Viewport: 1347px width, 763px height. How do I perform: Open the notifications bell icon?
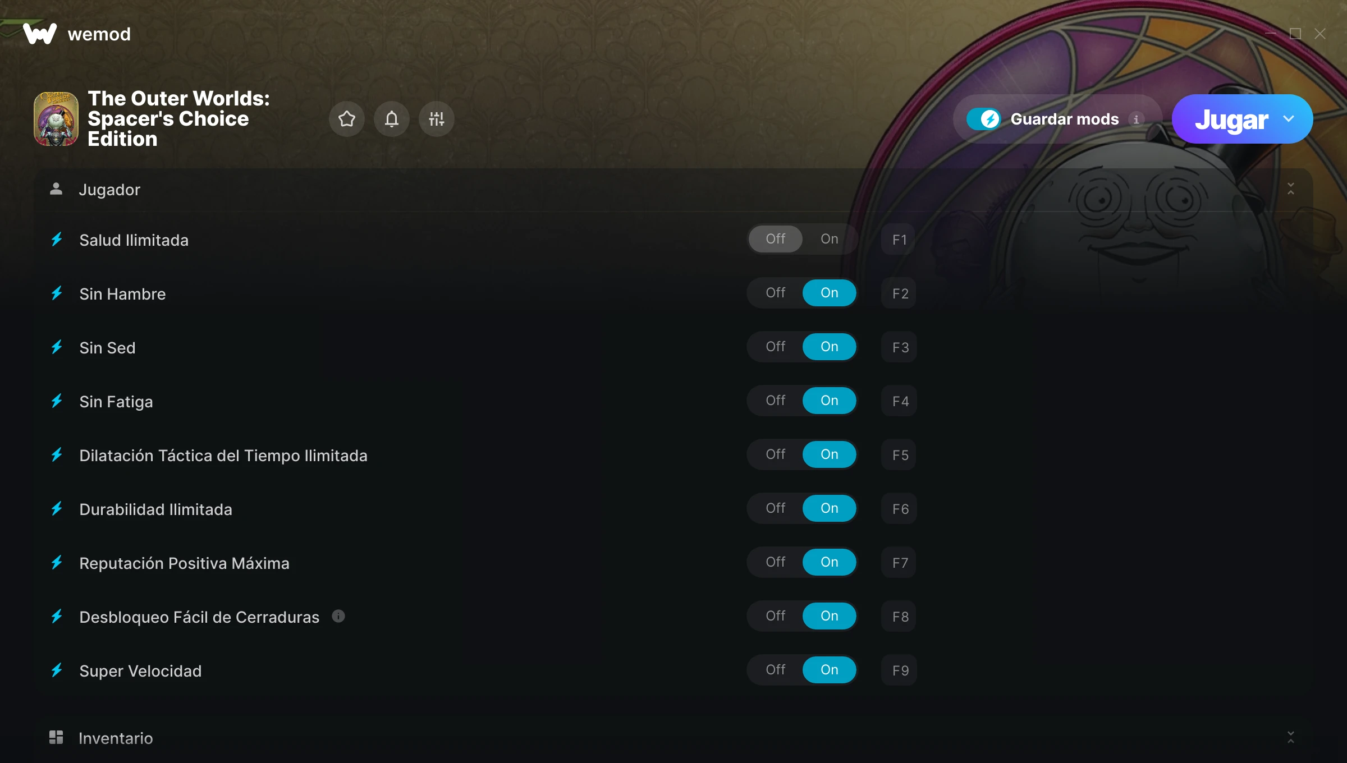[392, 119]
